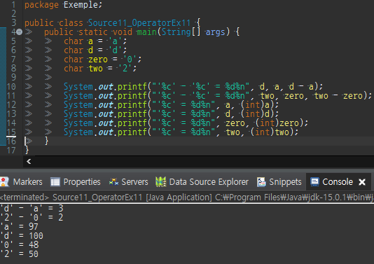Click console output "'2' - '0' = 2"
Viewport: 374px width, 264px height.
(32, 217)
